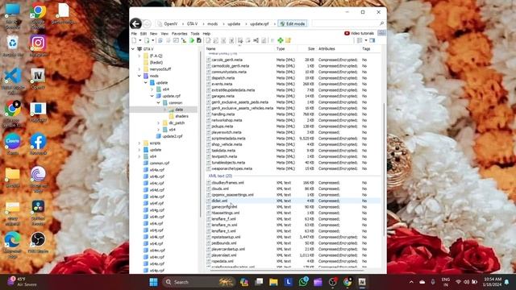Open the Favorites menu
This screenshot has width=516, height=290.
click(179, 34)
